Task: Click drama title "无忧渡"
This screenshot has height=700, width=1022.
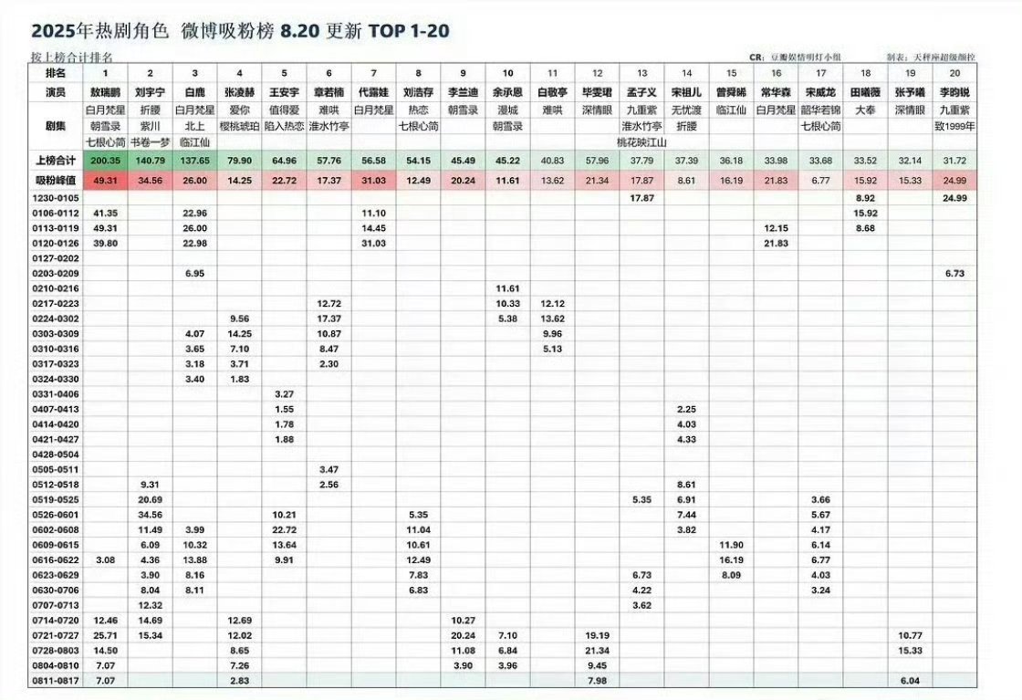Action: coord(686,110)
